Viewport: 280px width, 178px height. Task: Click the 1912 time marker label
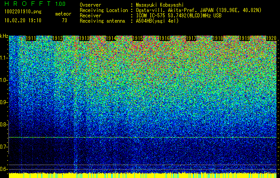coord(57,38)
